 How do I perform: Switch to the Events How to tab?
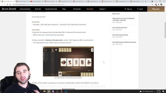coord(108,2)
